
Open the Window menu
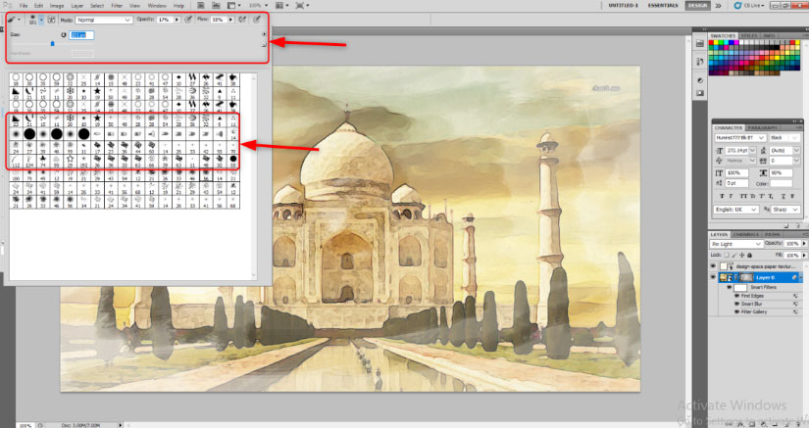(x=157, y=6)
